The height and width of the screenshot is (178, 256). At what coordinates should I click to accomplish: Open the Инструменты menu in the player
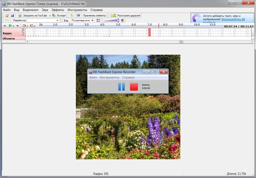pyautogui.click(x=77, y=10)
